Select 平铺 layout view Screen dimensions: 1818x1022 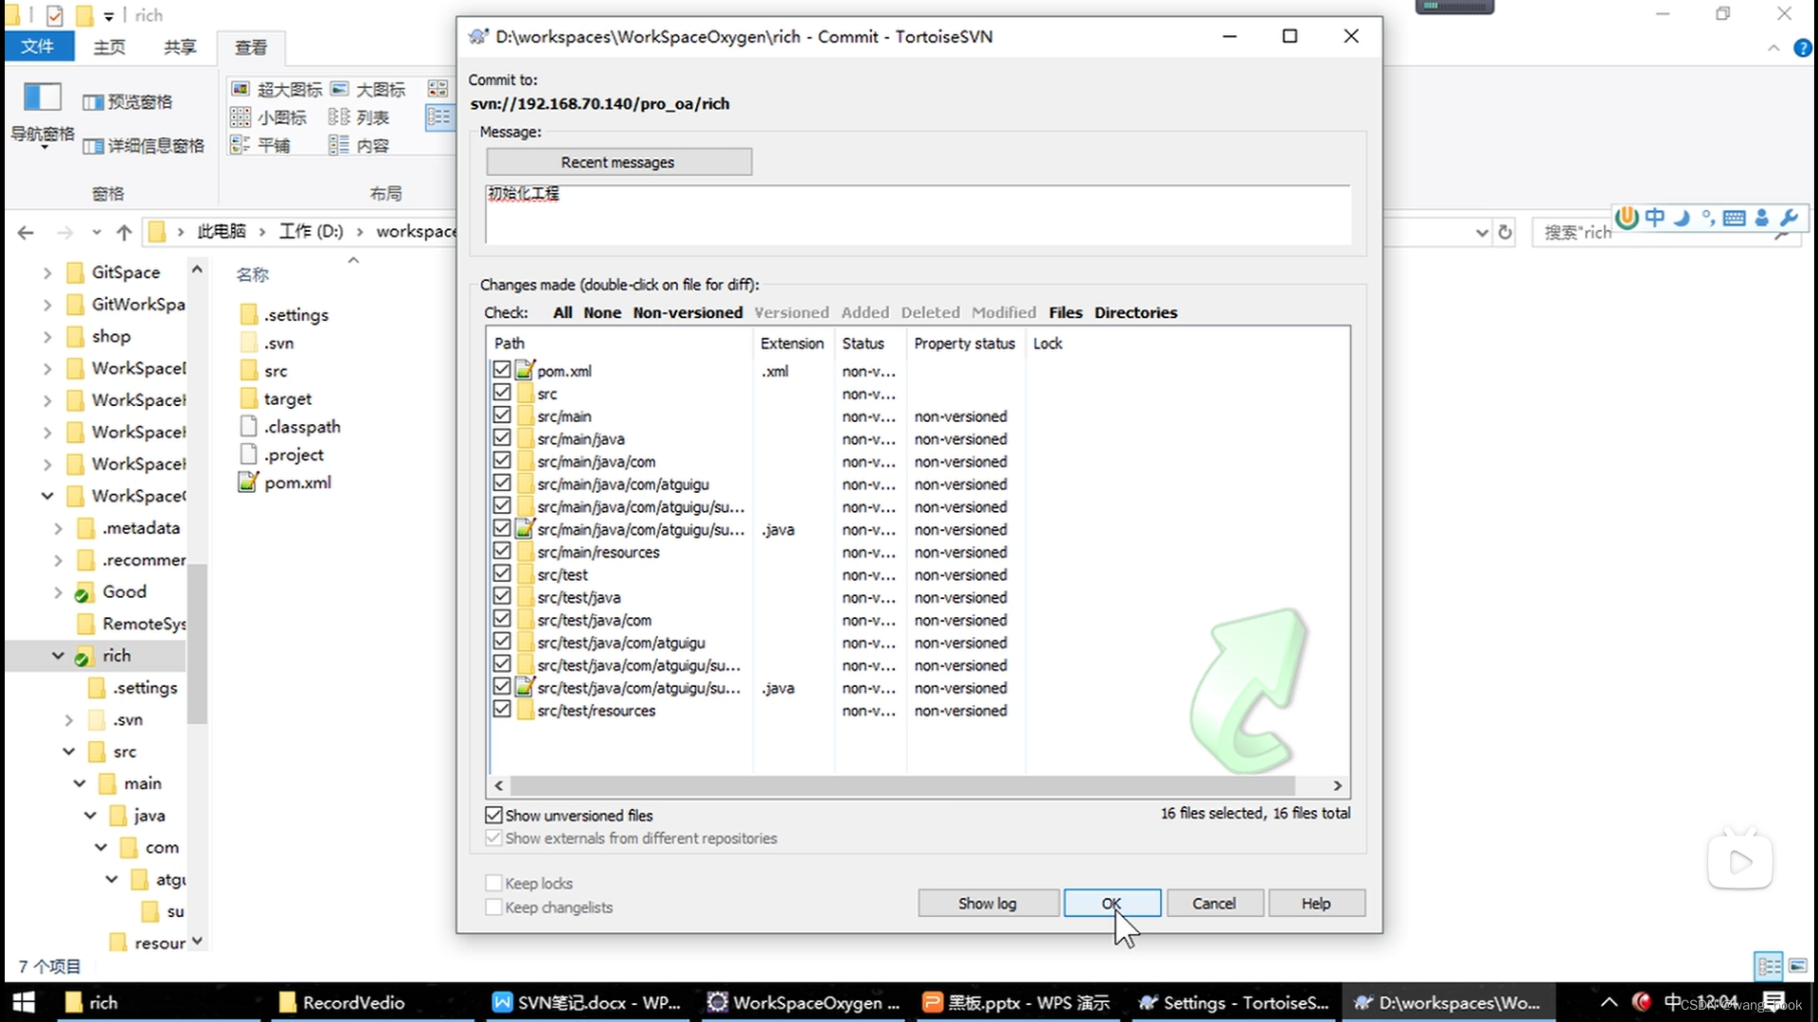[x=261, y=145]
